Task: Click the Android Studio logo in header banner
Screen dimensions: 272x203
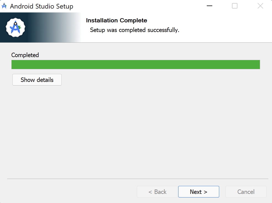Action: [x=15, y=28]
